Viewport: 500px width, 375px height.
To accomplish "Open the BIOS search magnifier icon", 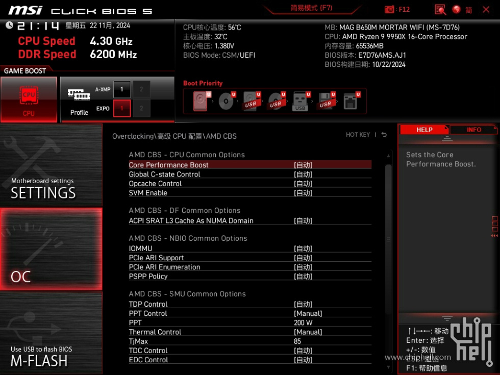I will coord(440,10).
